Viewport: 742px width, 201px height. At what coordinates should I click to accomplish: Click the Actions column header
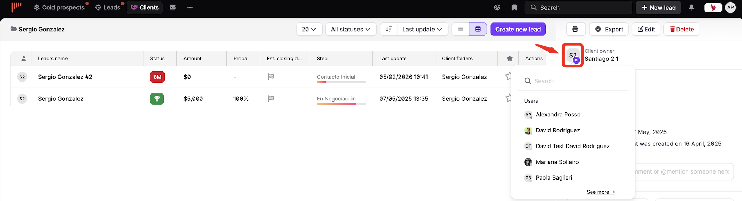click(x=534, y=58)
